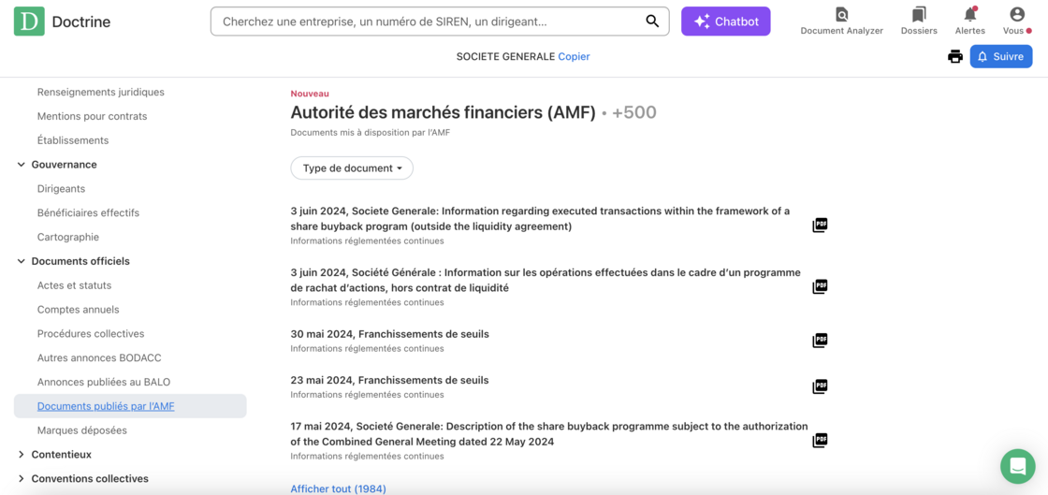Open the Type de document dropdown
The height and width of the screenshot is (495, 1048).
[352, 168]
